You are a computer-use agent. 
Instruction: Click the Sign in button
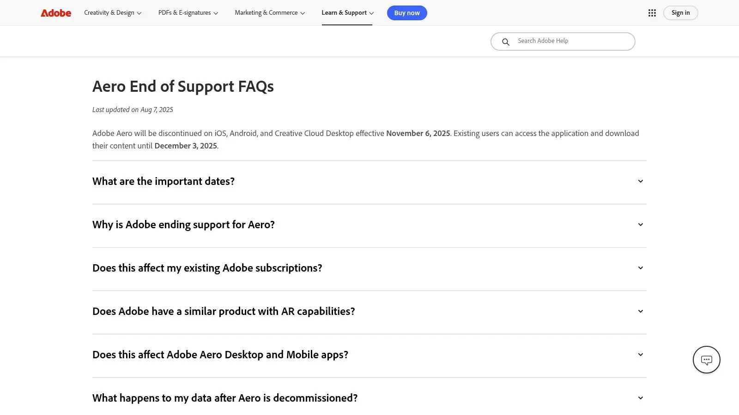click(x=680, y=13)
